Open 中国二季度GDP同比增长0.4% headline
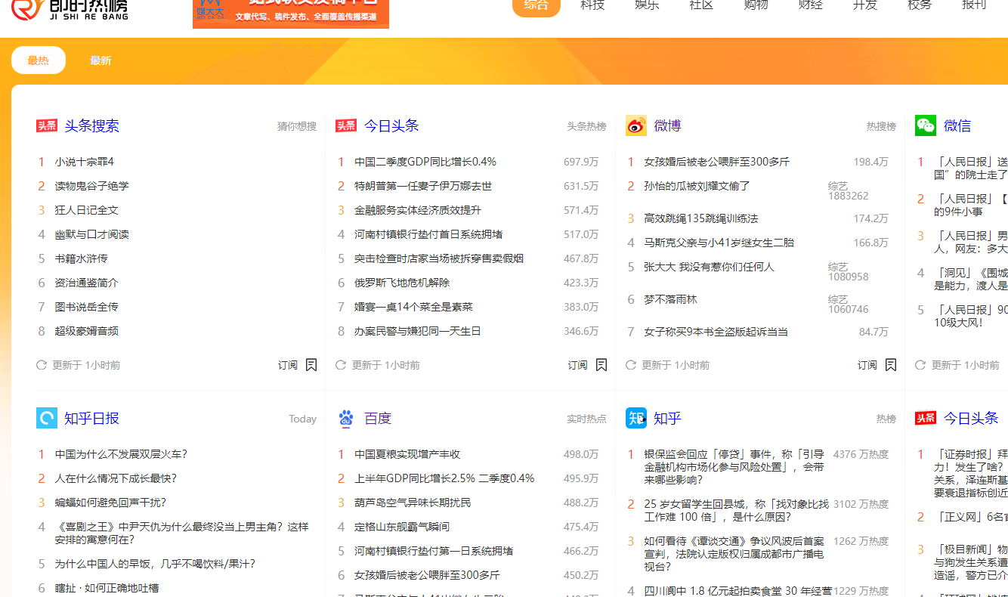 pos(425,162)
